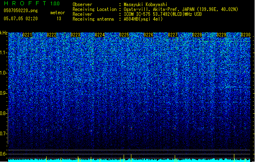Select the observer name Masayuki Kobayashi
The image size is (255, 162).
click(146, 4)
